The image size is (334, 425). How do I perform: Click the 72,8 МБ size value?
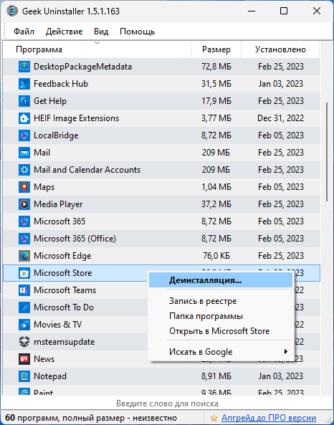216,67
